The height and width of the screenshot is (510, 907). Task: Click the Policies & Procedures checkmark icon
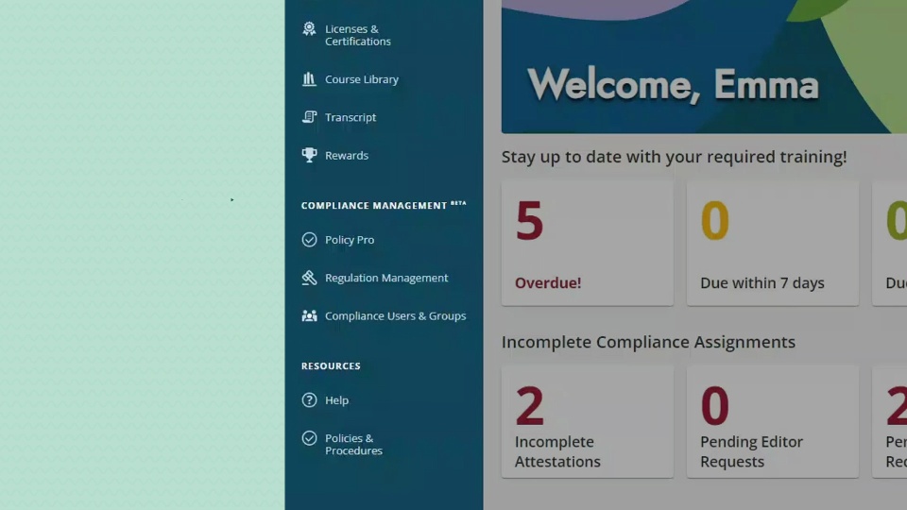310,438
